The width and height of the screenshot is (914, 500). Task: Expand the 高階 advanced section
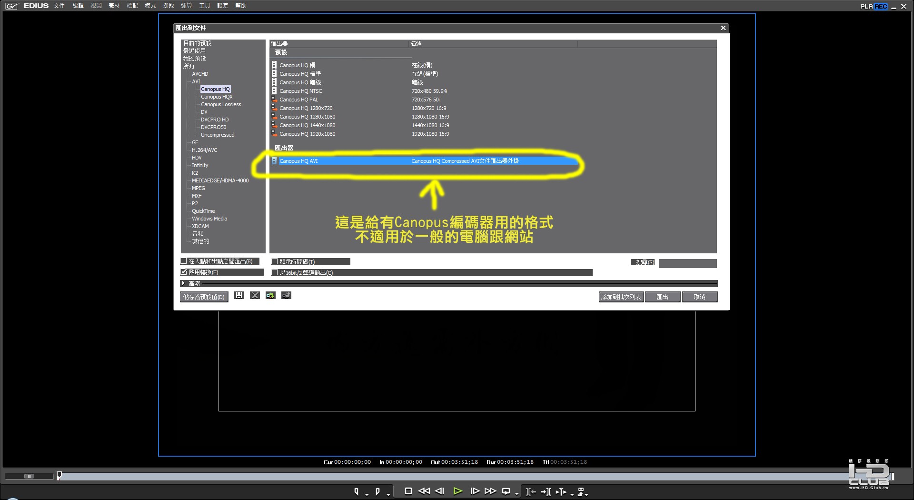[x=183, y=283]
